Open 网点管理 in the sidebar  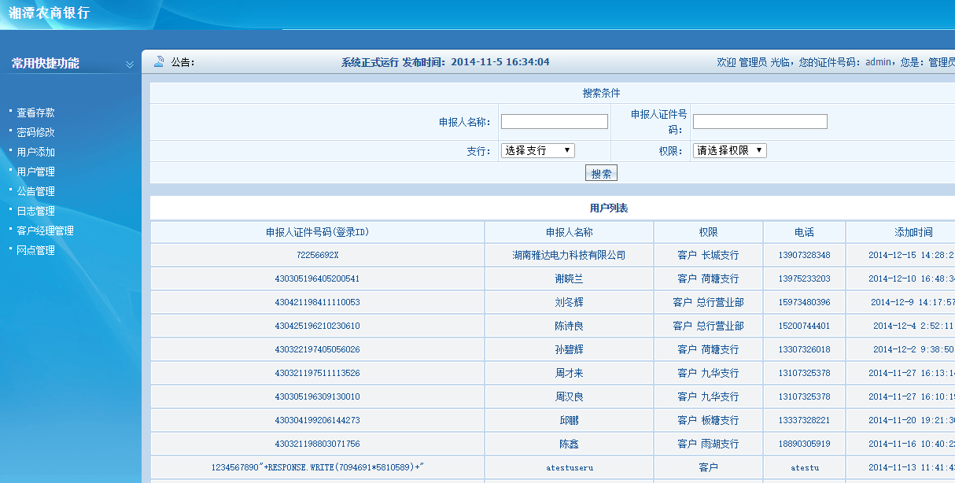[x=36, y=250]
